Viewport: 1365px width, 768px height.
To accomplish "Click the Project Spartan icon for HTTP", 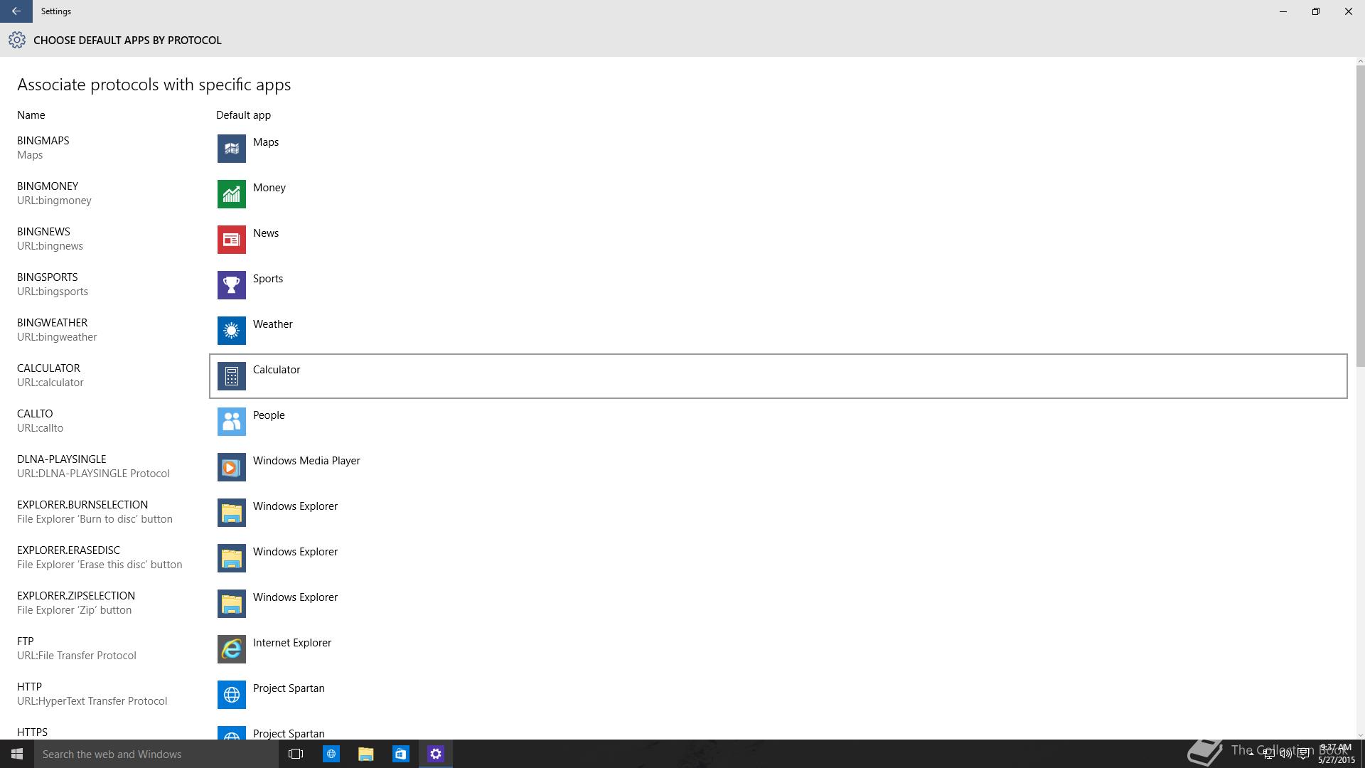I will [x=231, y=695].
